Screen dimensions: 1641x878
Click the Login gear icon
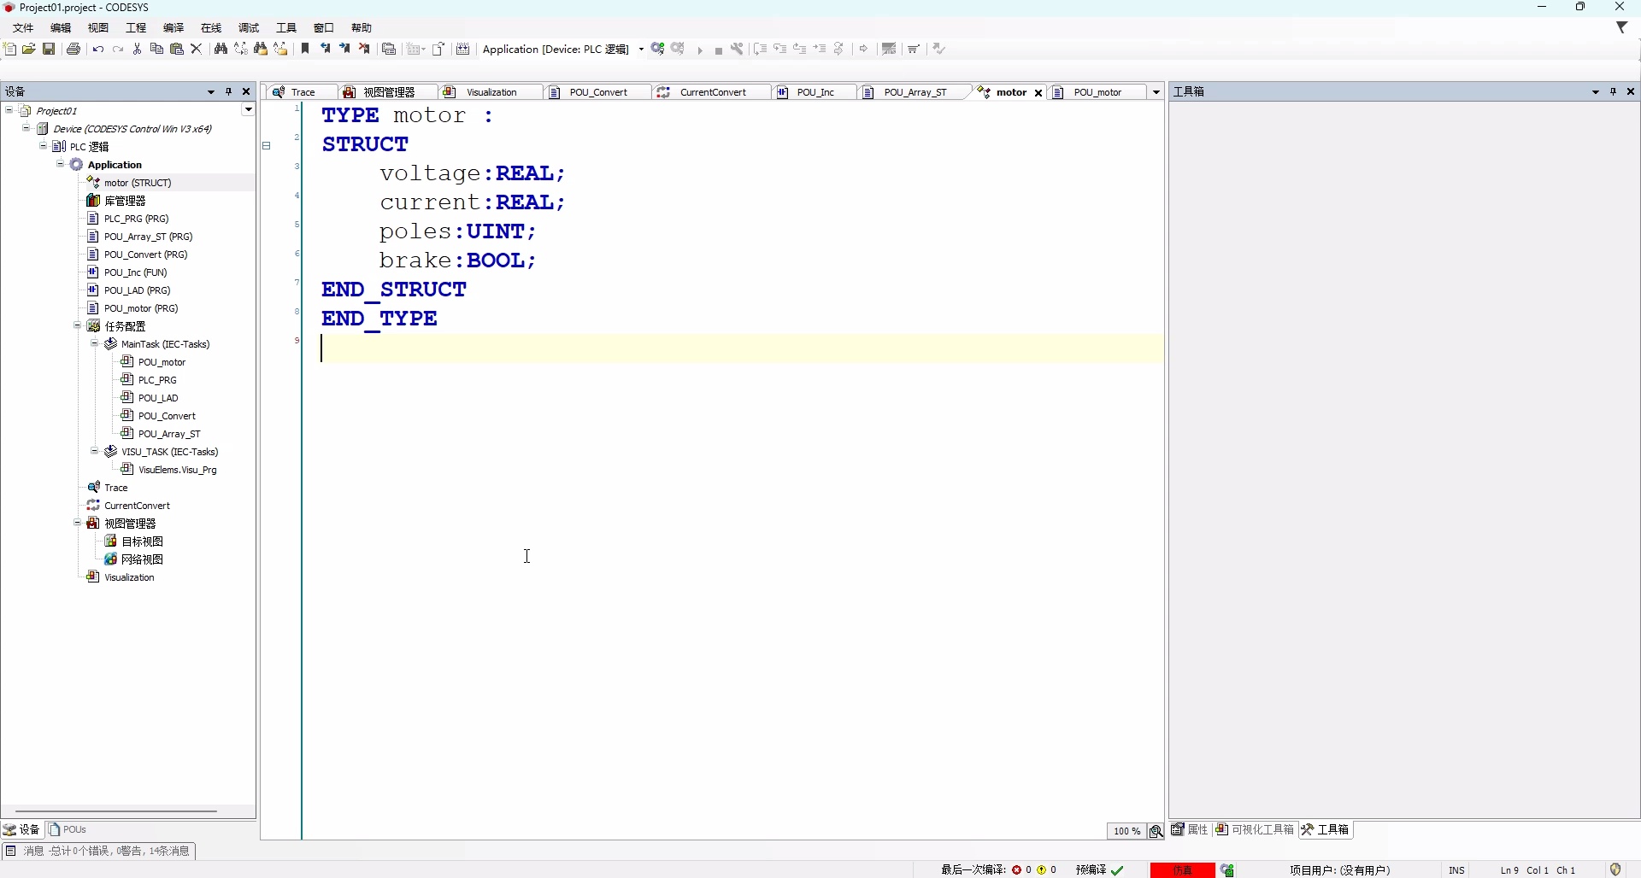(x=657, y=49)
